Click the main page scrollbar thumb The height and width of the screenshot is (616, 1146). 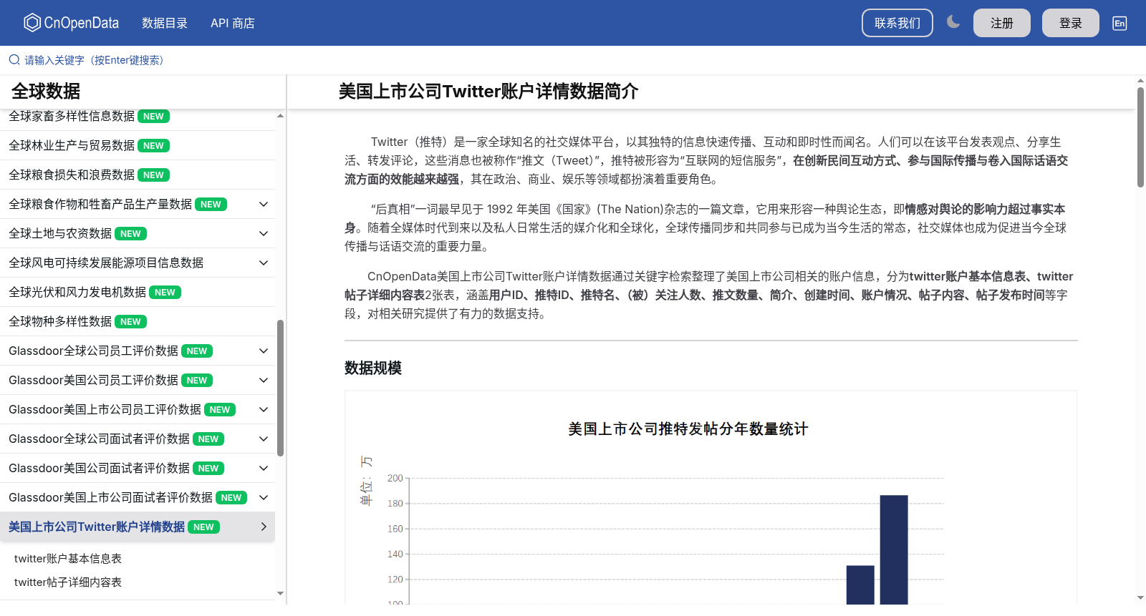coord(1140,137)
